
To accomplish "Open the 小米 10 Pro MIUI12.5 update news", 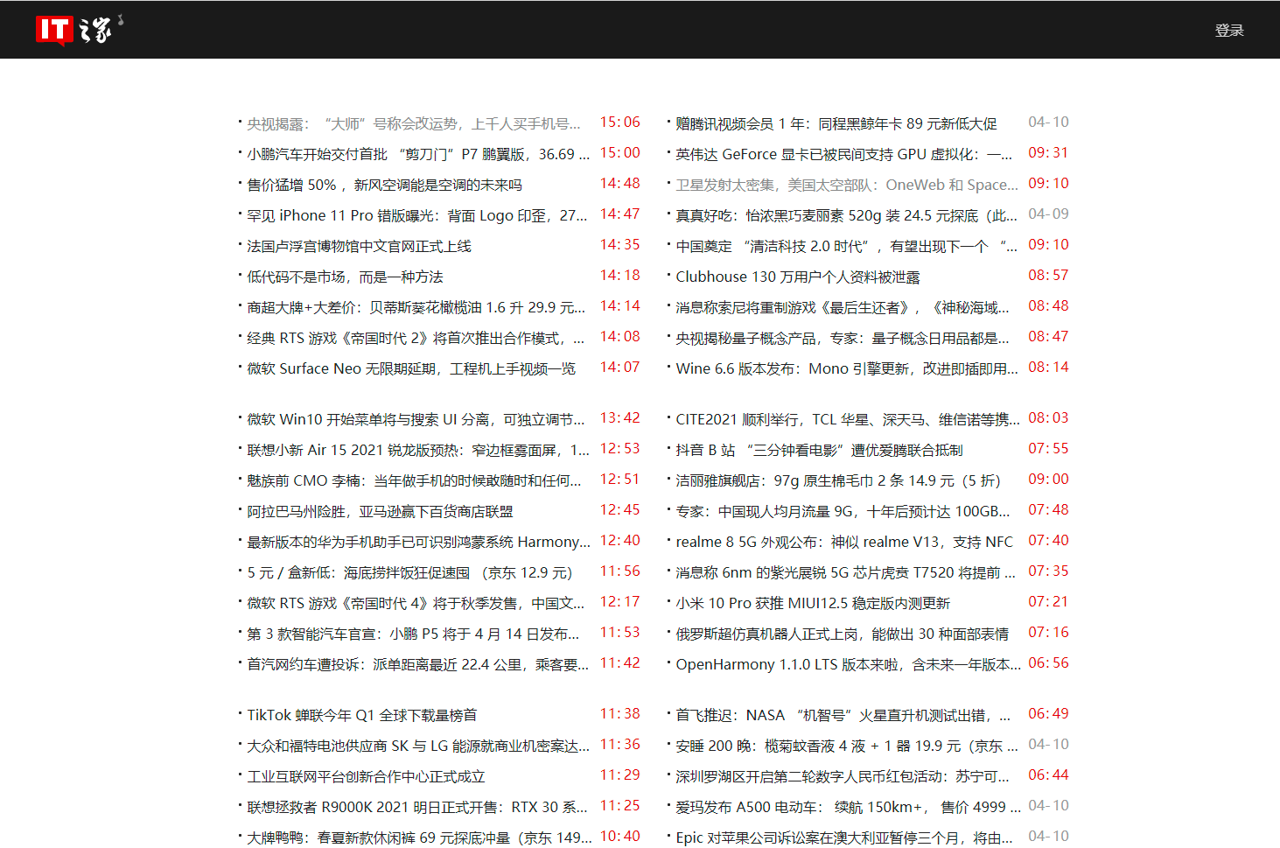I will point(814,603).
